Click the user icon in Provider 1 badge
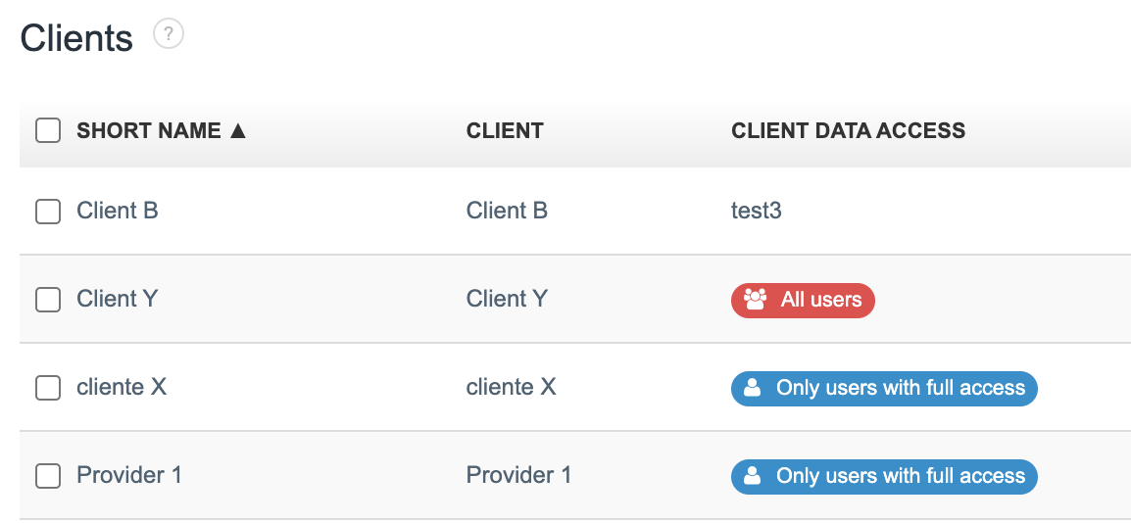 coord(753,476)
